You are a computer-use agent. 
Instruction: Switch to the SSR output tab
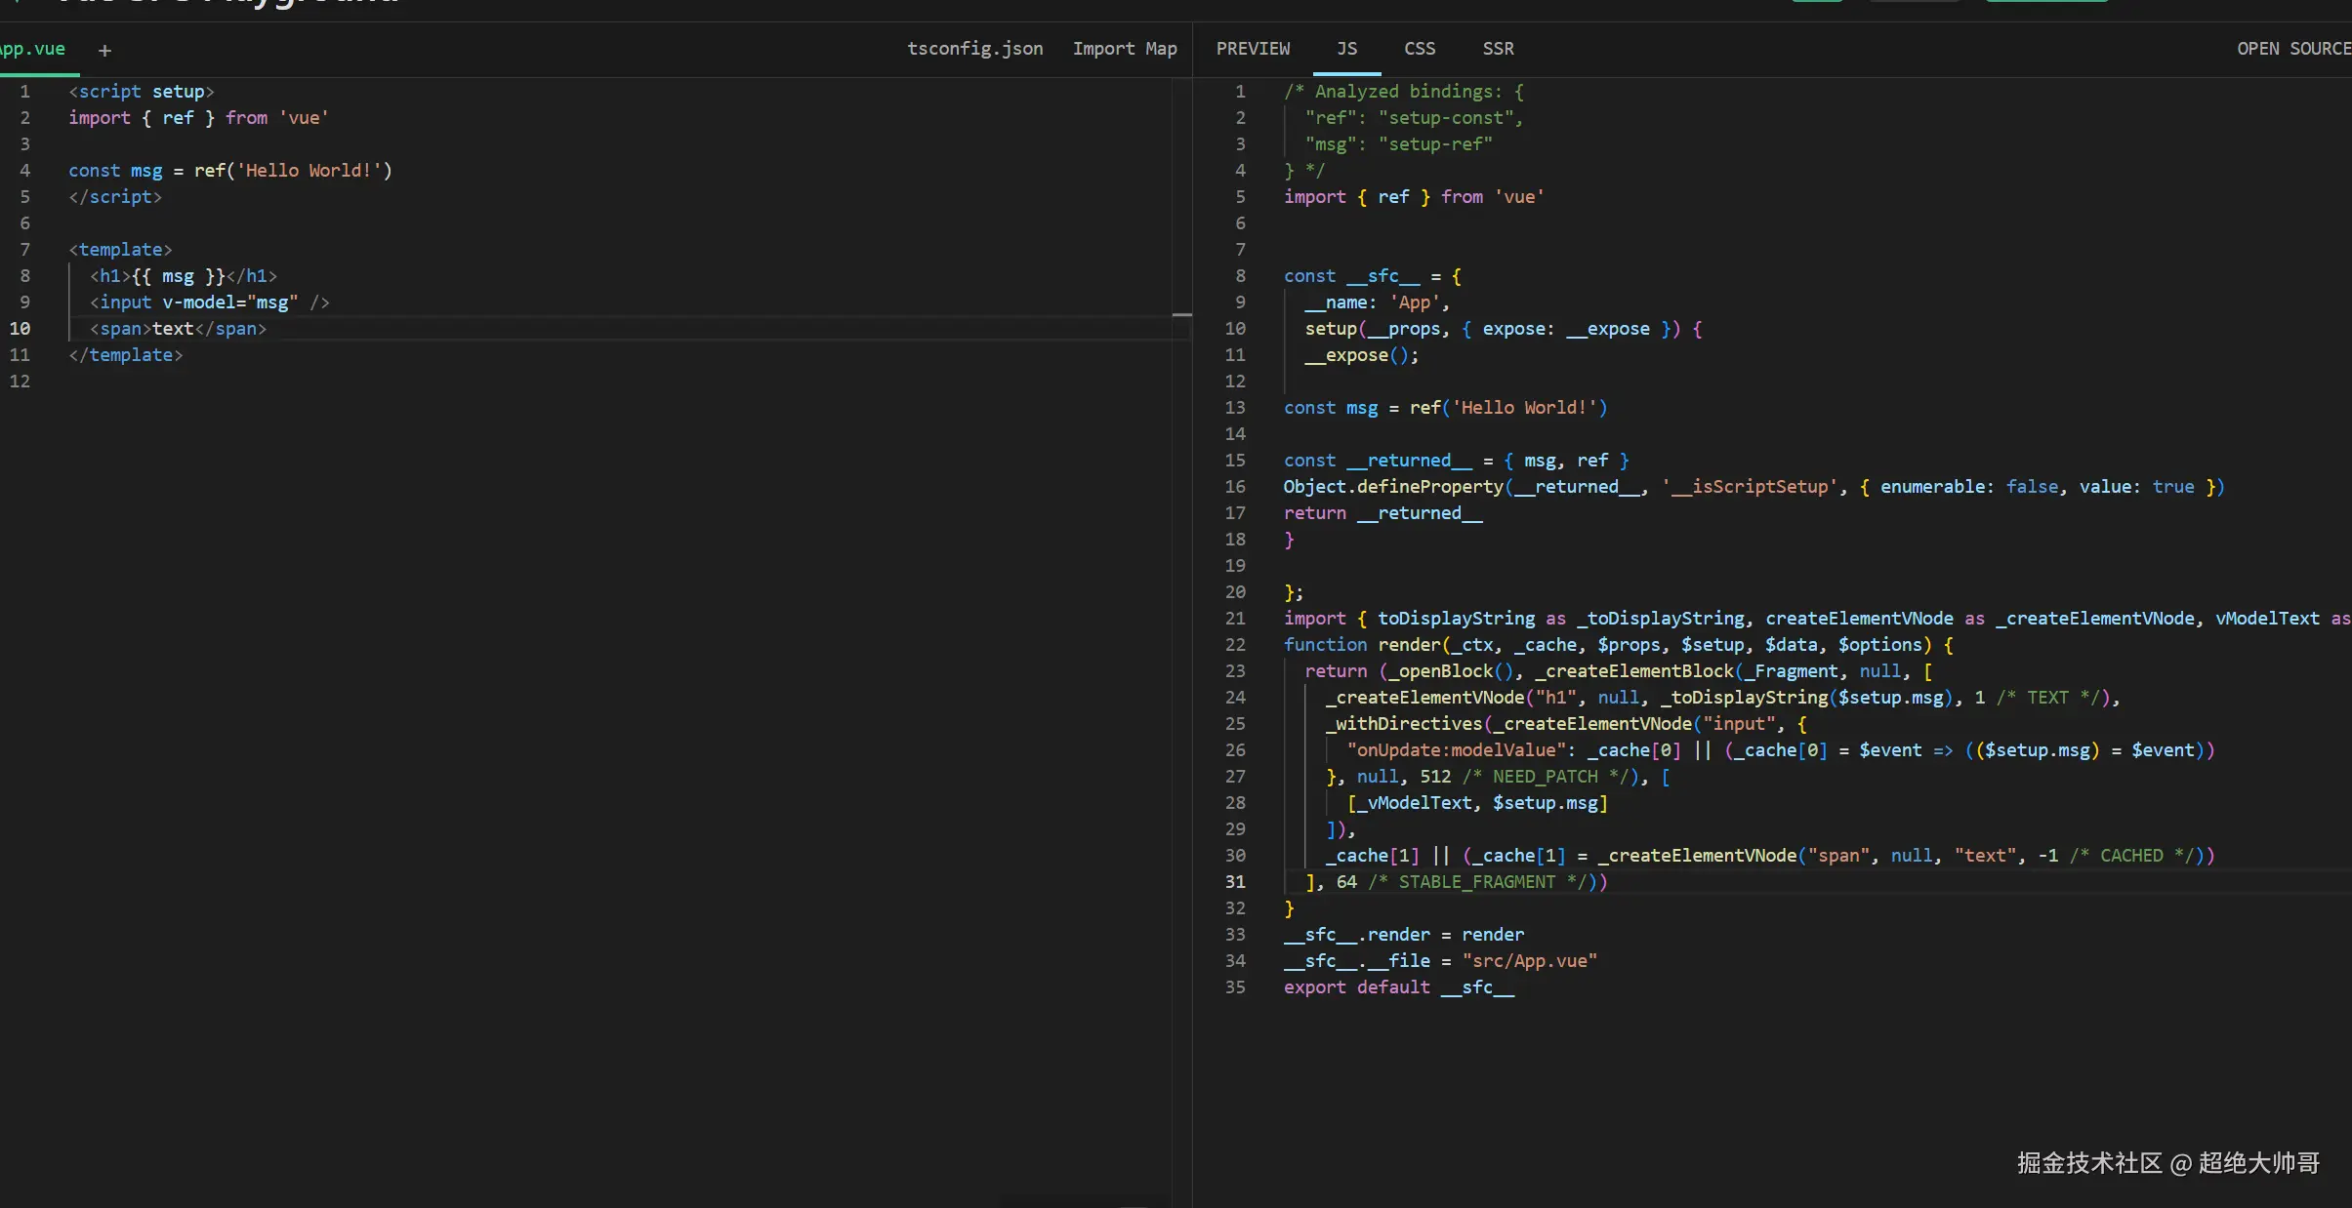[x=1498, y=49]
